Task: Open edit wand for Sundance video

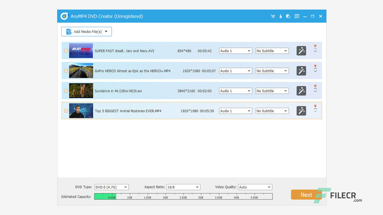Action: (301, 91)
